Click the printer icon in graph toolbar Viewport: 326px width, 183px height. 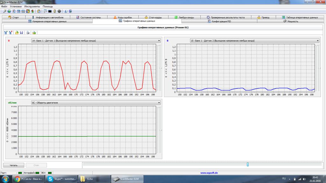(x=28, y=32)
